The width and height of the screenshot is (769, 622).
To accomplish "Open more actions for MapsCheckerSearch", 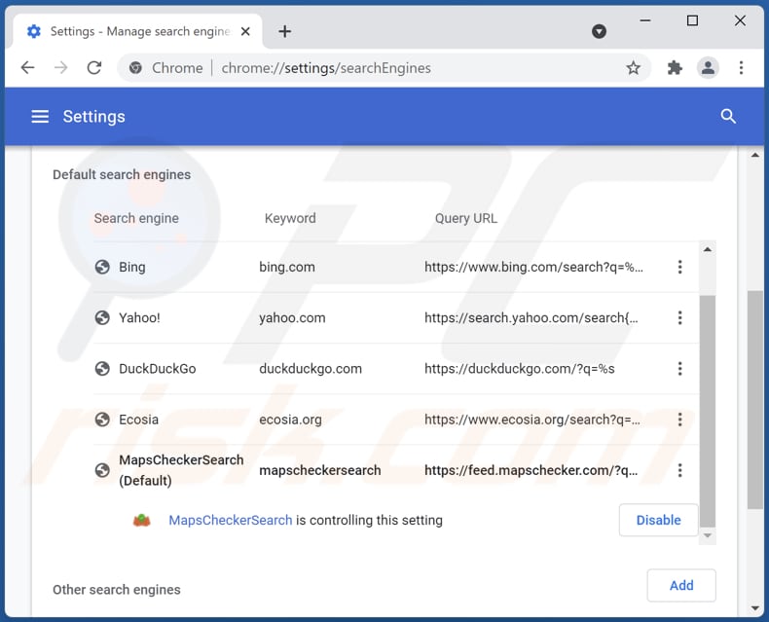I will (x=679, y=470).
